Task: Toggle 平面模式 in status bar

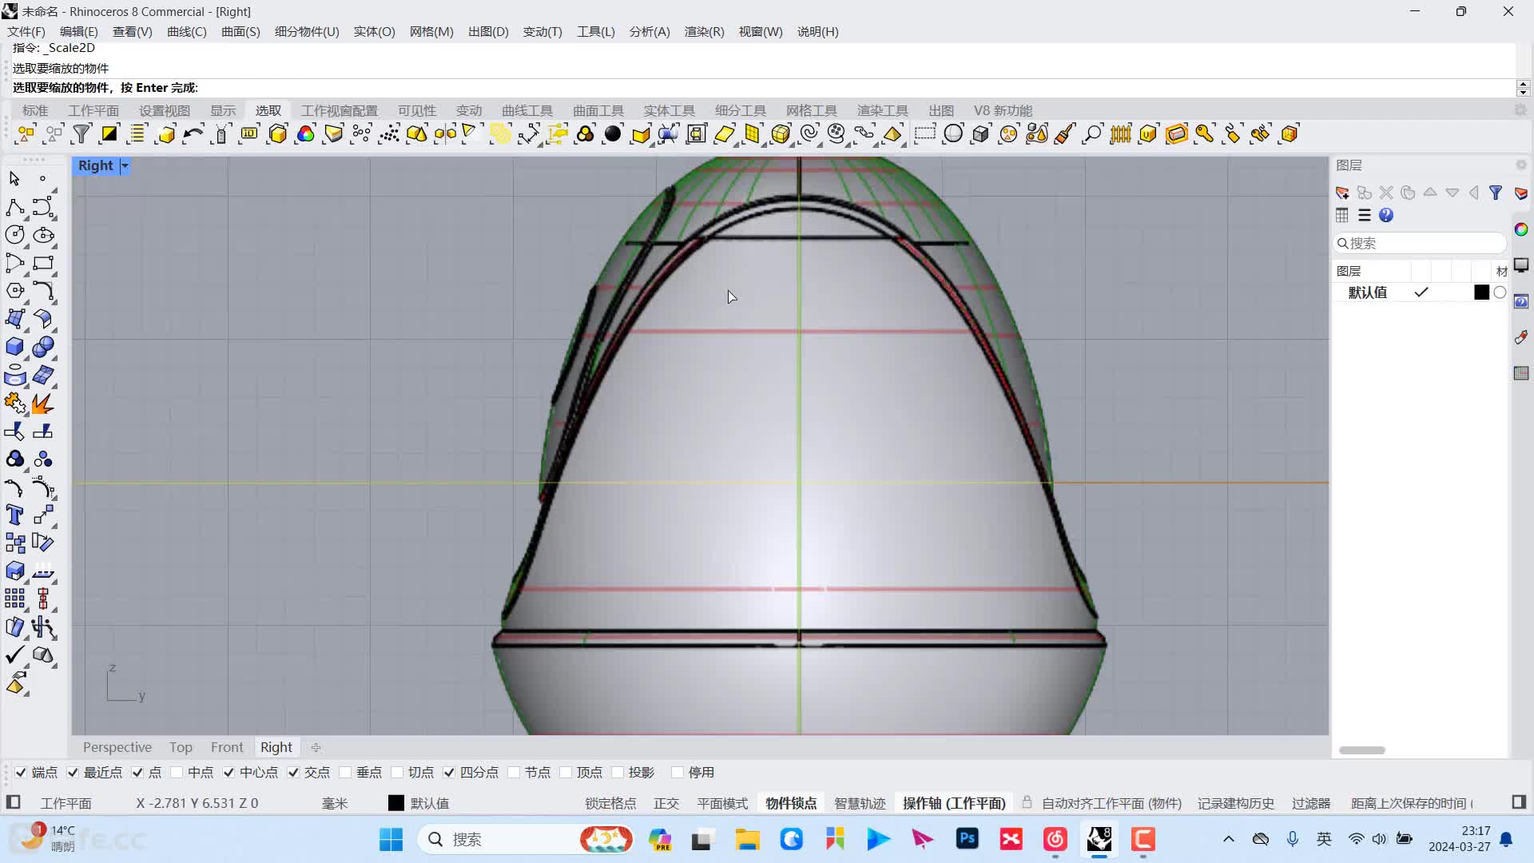Action: point(722,803)
